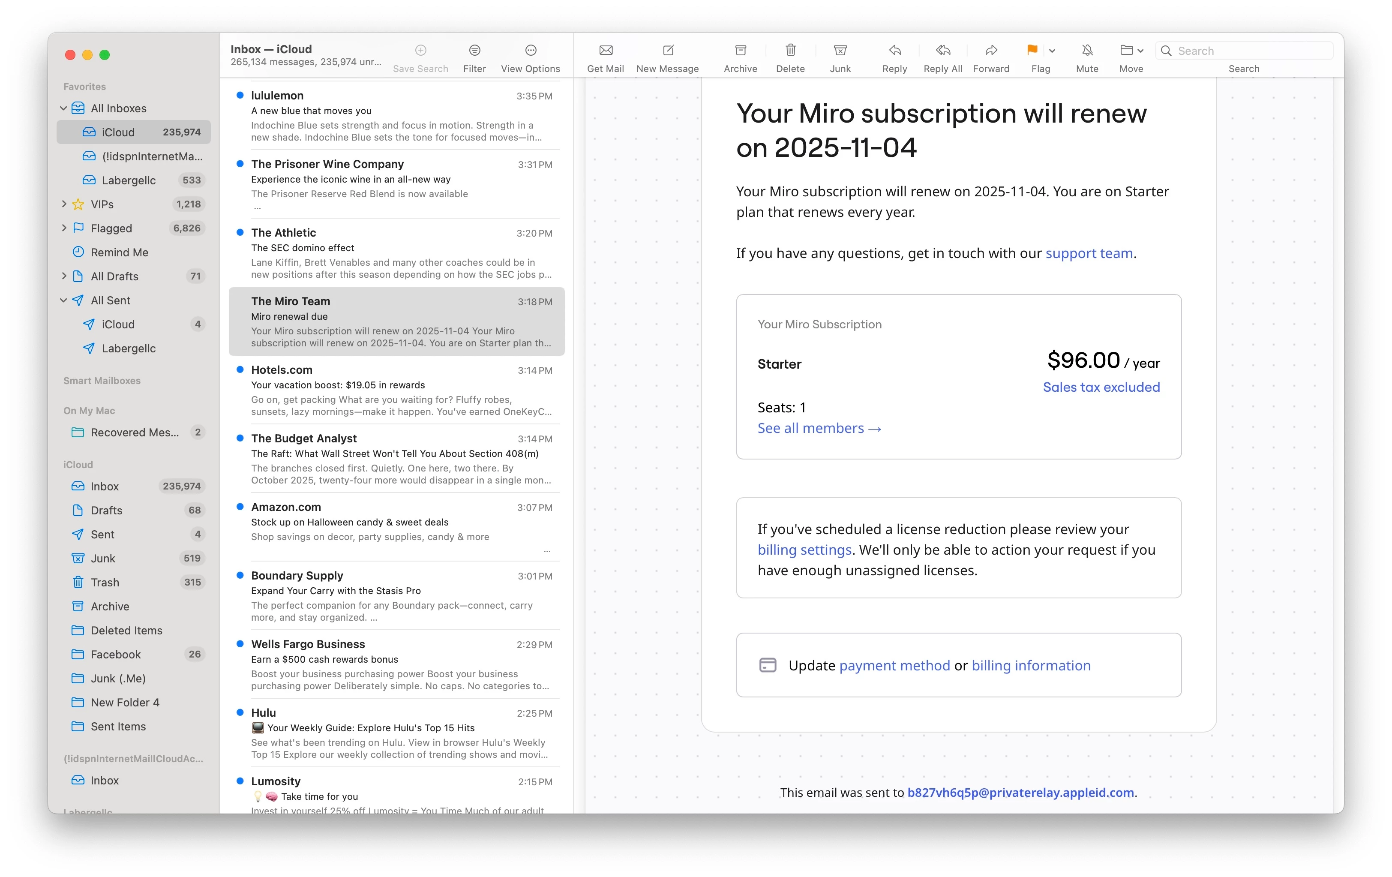Expand the VIPs mailbox group
1392x877 pixels.
pos(64,204)
